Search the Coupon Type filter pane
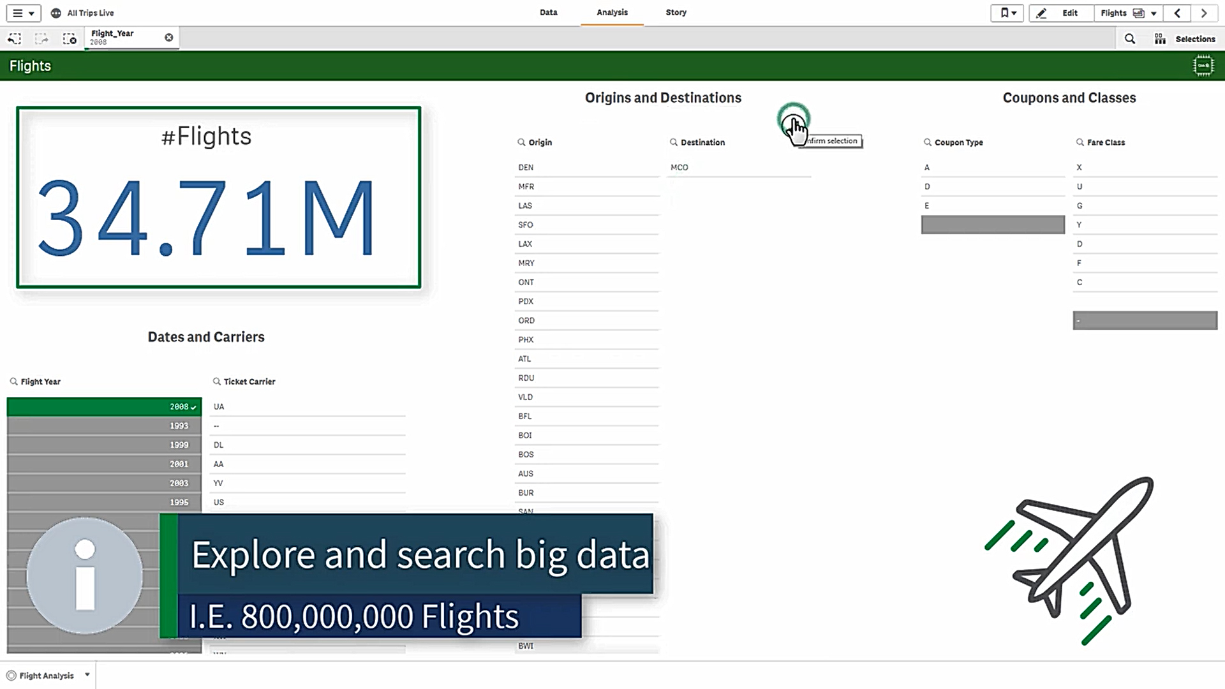The height and width of the screenshot is (689, 1225). [927, 142]
